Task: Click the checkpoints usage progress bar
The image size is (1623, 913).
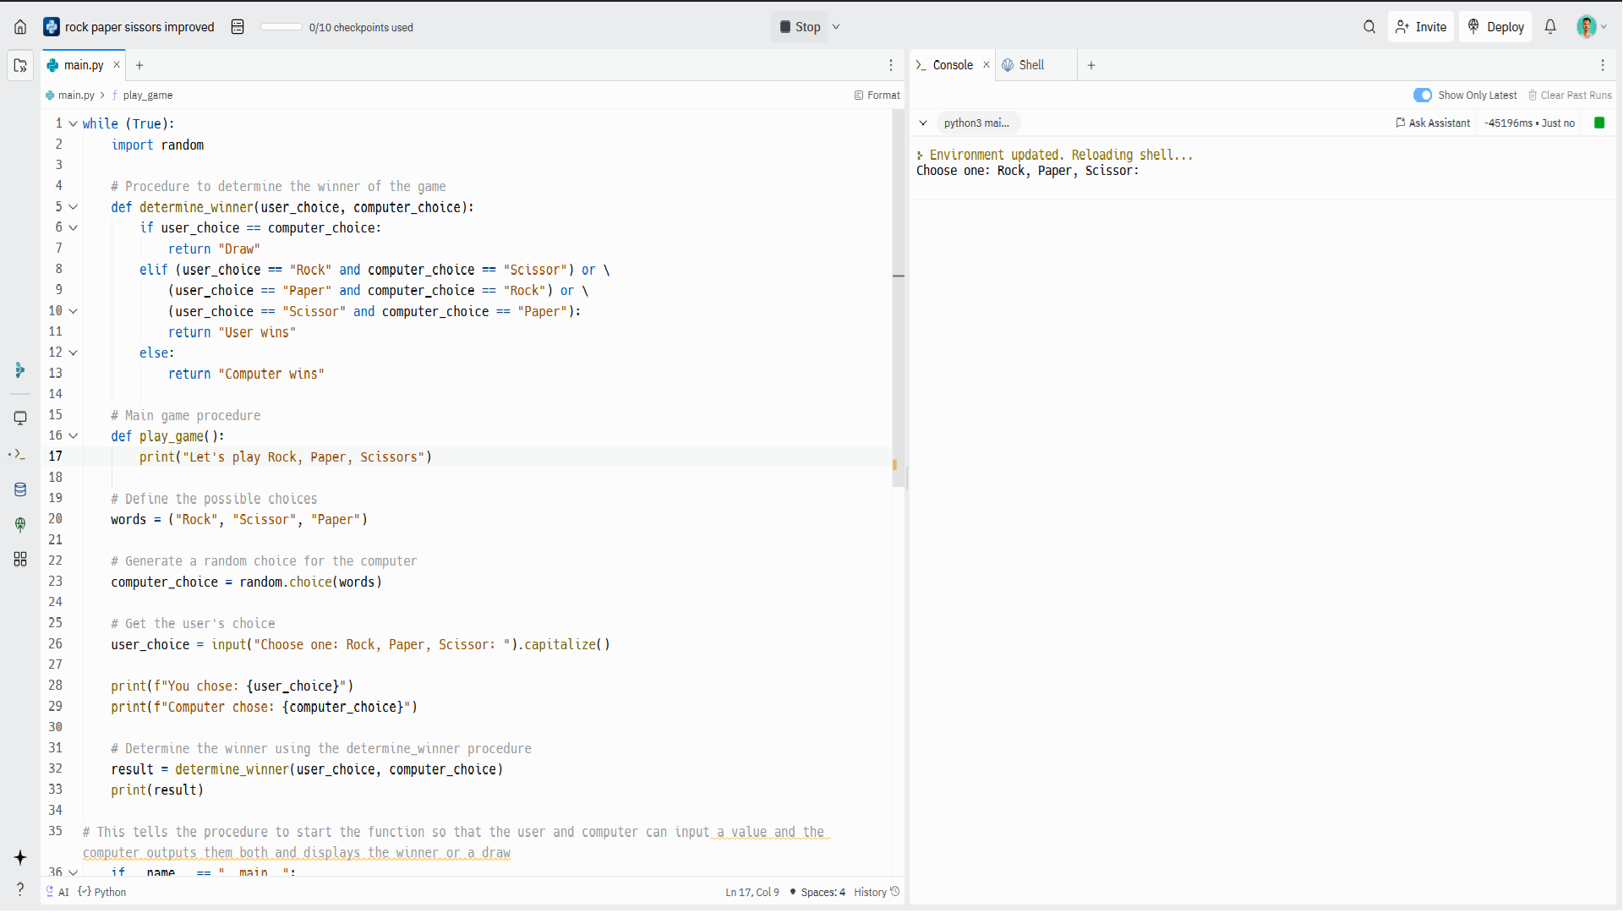Action: (281, 27)
